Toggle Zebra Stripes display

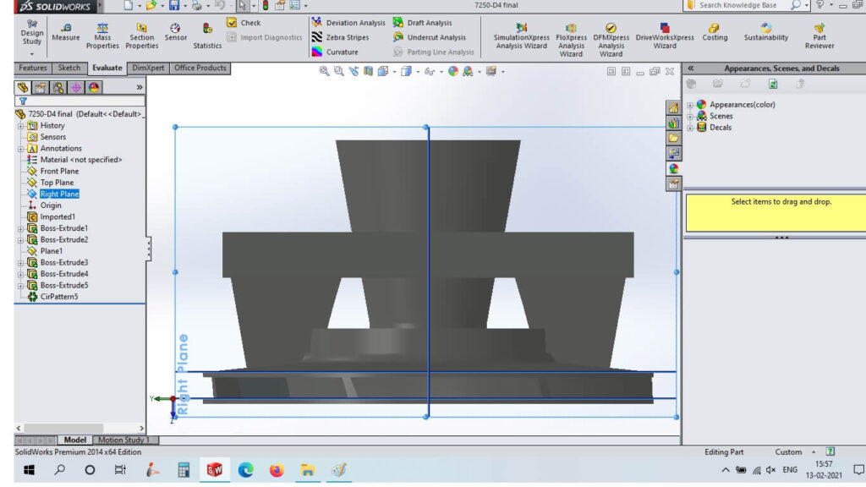[x=340, y=37]
